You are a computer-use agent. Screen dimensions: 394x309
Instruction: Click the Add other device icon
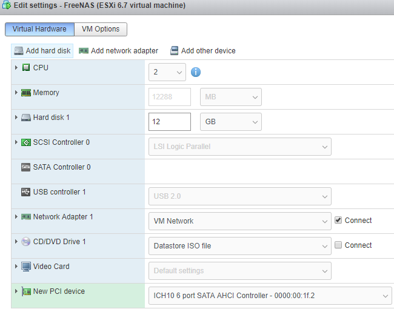[174, 50]
